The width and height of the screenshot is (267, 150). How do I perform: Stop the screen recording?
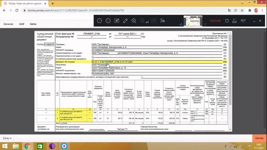click(x=108, y=21)
